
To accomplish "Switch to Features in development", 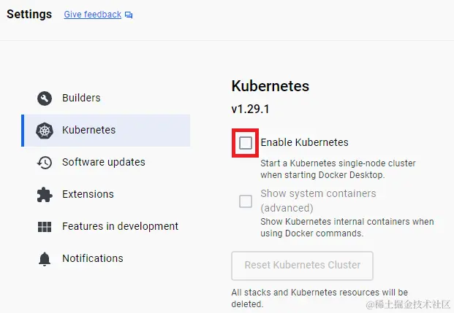I will [x=120, y=226].
